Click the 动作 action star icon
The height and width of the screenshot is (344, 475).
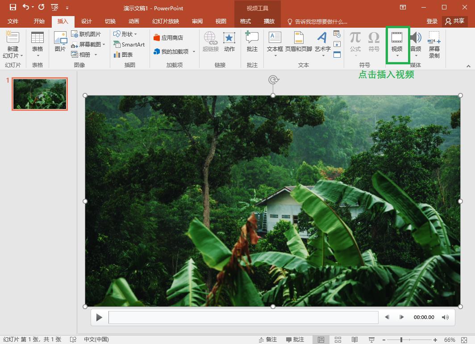coord(229,38)
